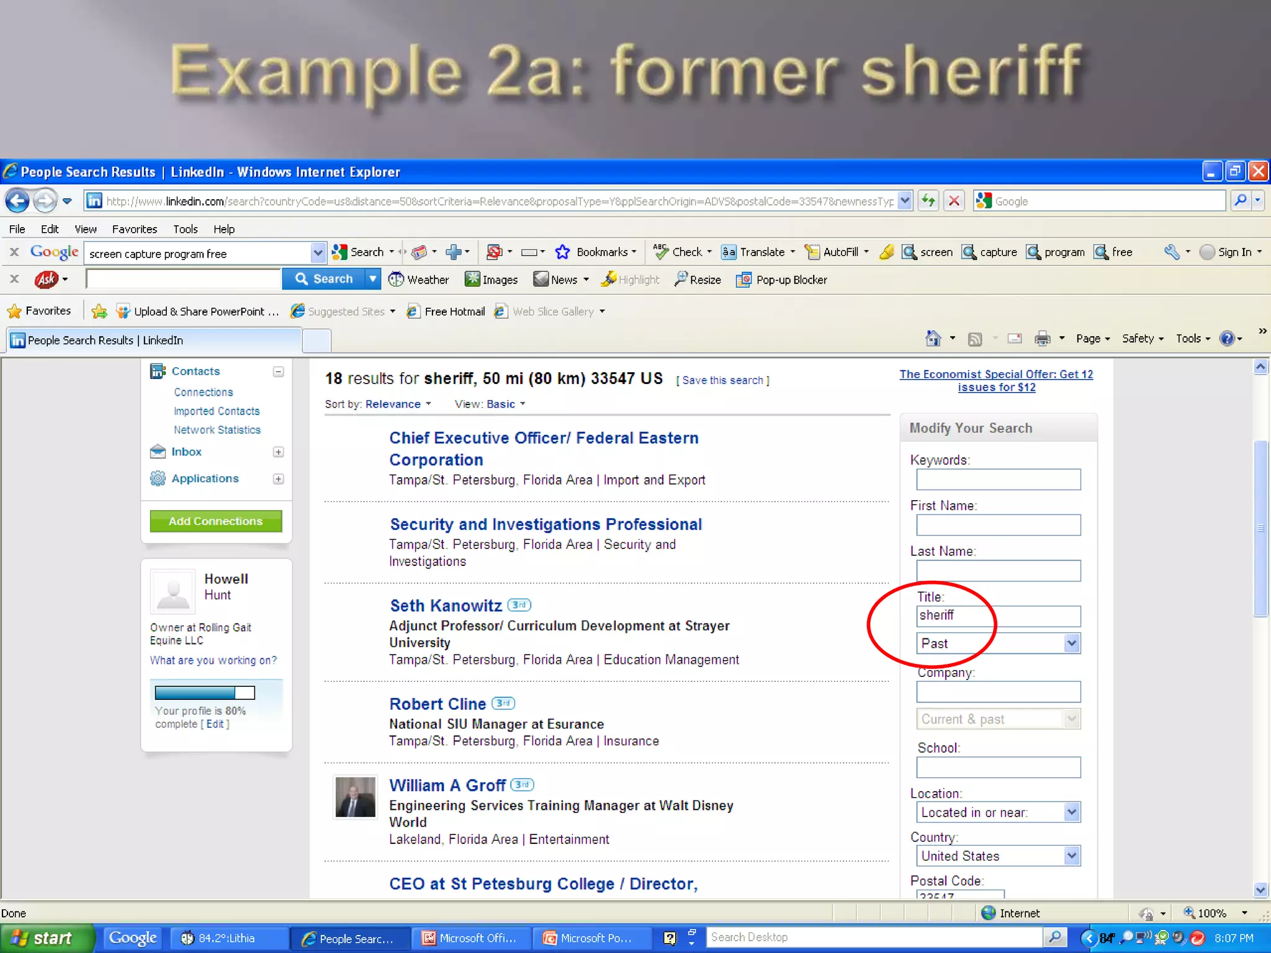Click the Google toolbar wrench settings icon
Image resolution: width=1271 pixels, height=953 pixels.
(x=1172, y=252)
